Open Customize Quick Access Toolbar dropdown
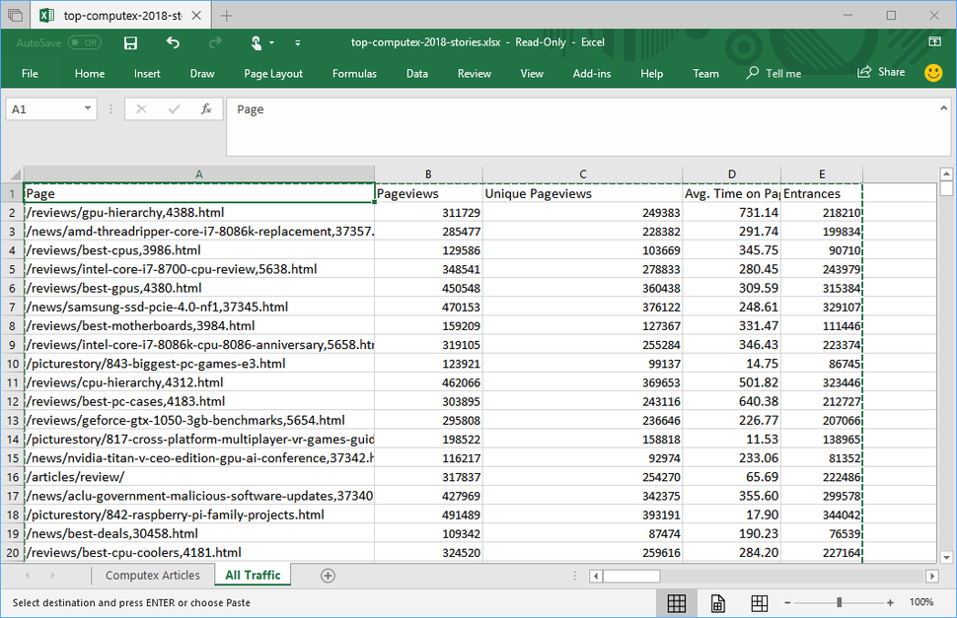 (x=298, y=42)
